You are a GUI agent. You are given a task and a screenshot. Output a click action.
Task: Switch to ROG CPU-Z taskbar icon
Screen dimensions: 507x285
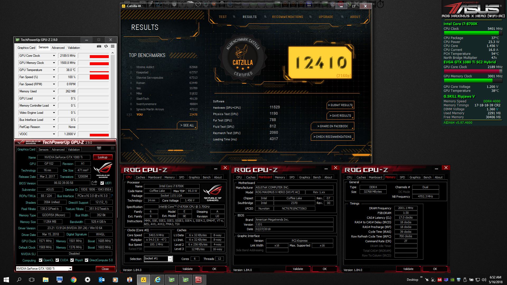click(199, 280)
